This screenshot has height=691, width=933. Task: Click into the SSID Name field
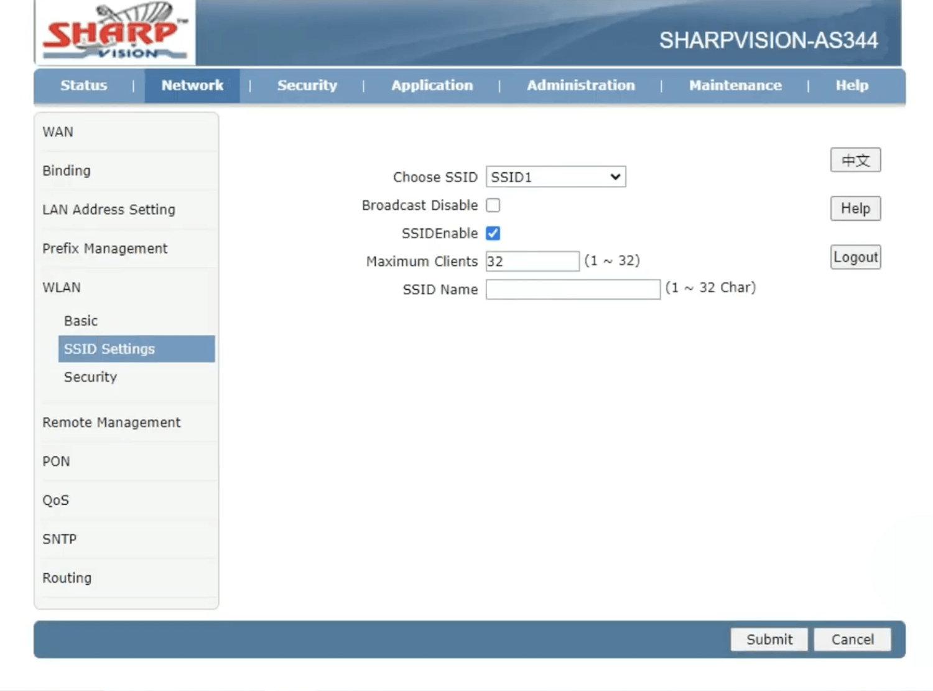click(x=573, y=289)
